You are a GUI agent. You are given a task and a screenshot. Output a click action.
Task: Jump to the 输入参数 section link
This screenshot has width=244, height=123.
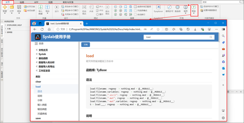(42, 105)
